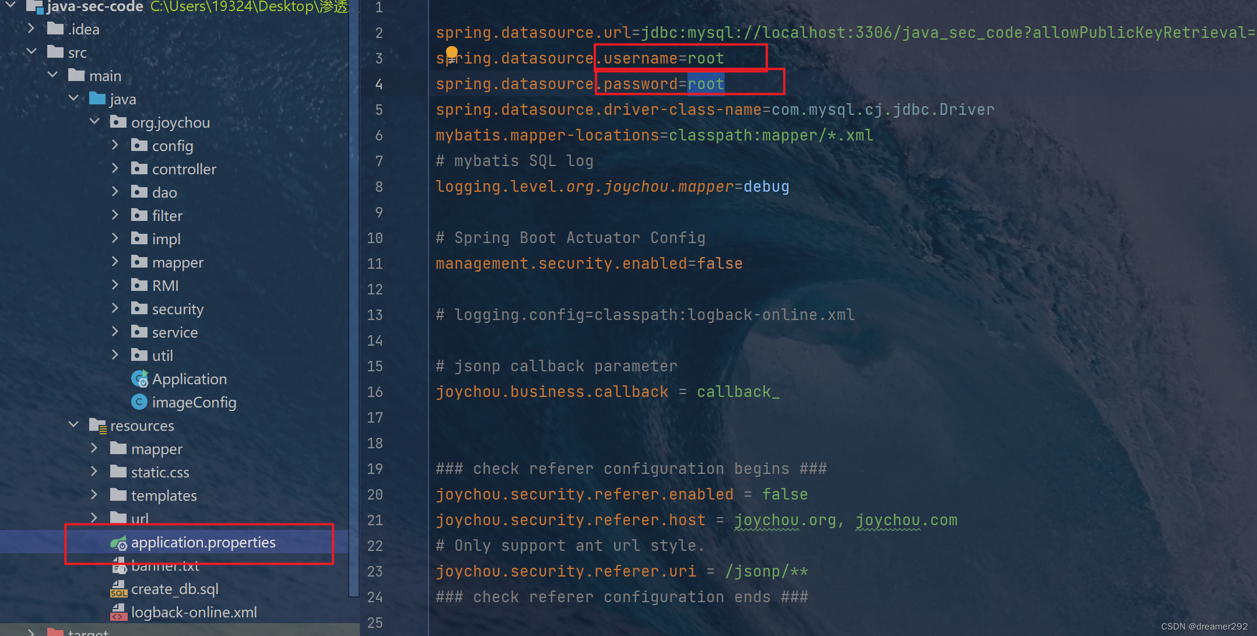The width and height of the screenshot is (1257, 636).
Task: Select the resources folder icon
Action: [97, 426]
